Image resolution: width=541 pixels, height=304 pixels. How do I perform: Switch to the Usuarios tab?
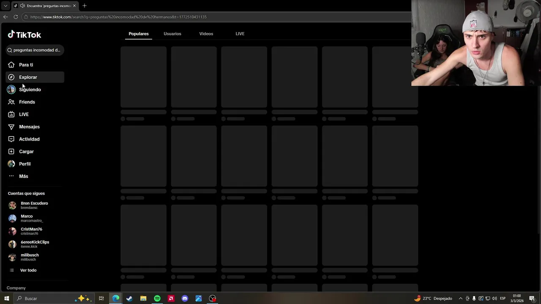pyautogui.click(x=172, y=34)
